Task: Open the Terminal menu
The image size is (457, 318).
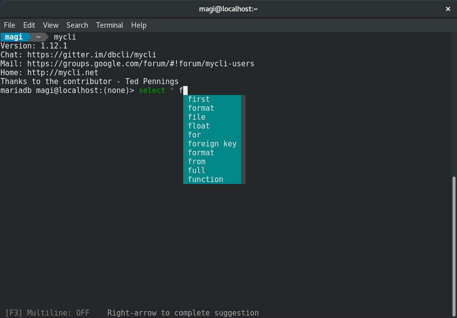Action: [x=109, y=25]
